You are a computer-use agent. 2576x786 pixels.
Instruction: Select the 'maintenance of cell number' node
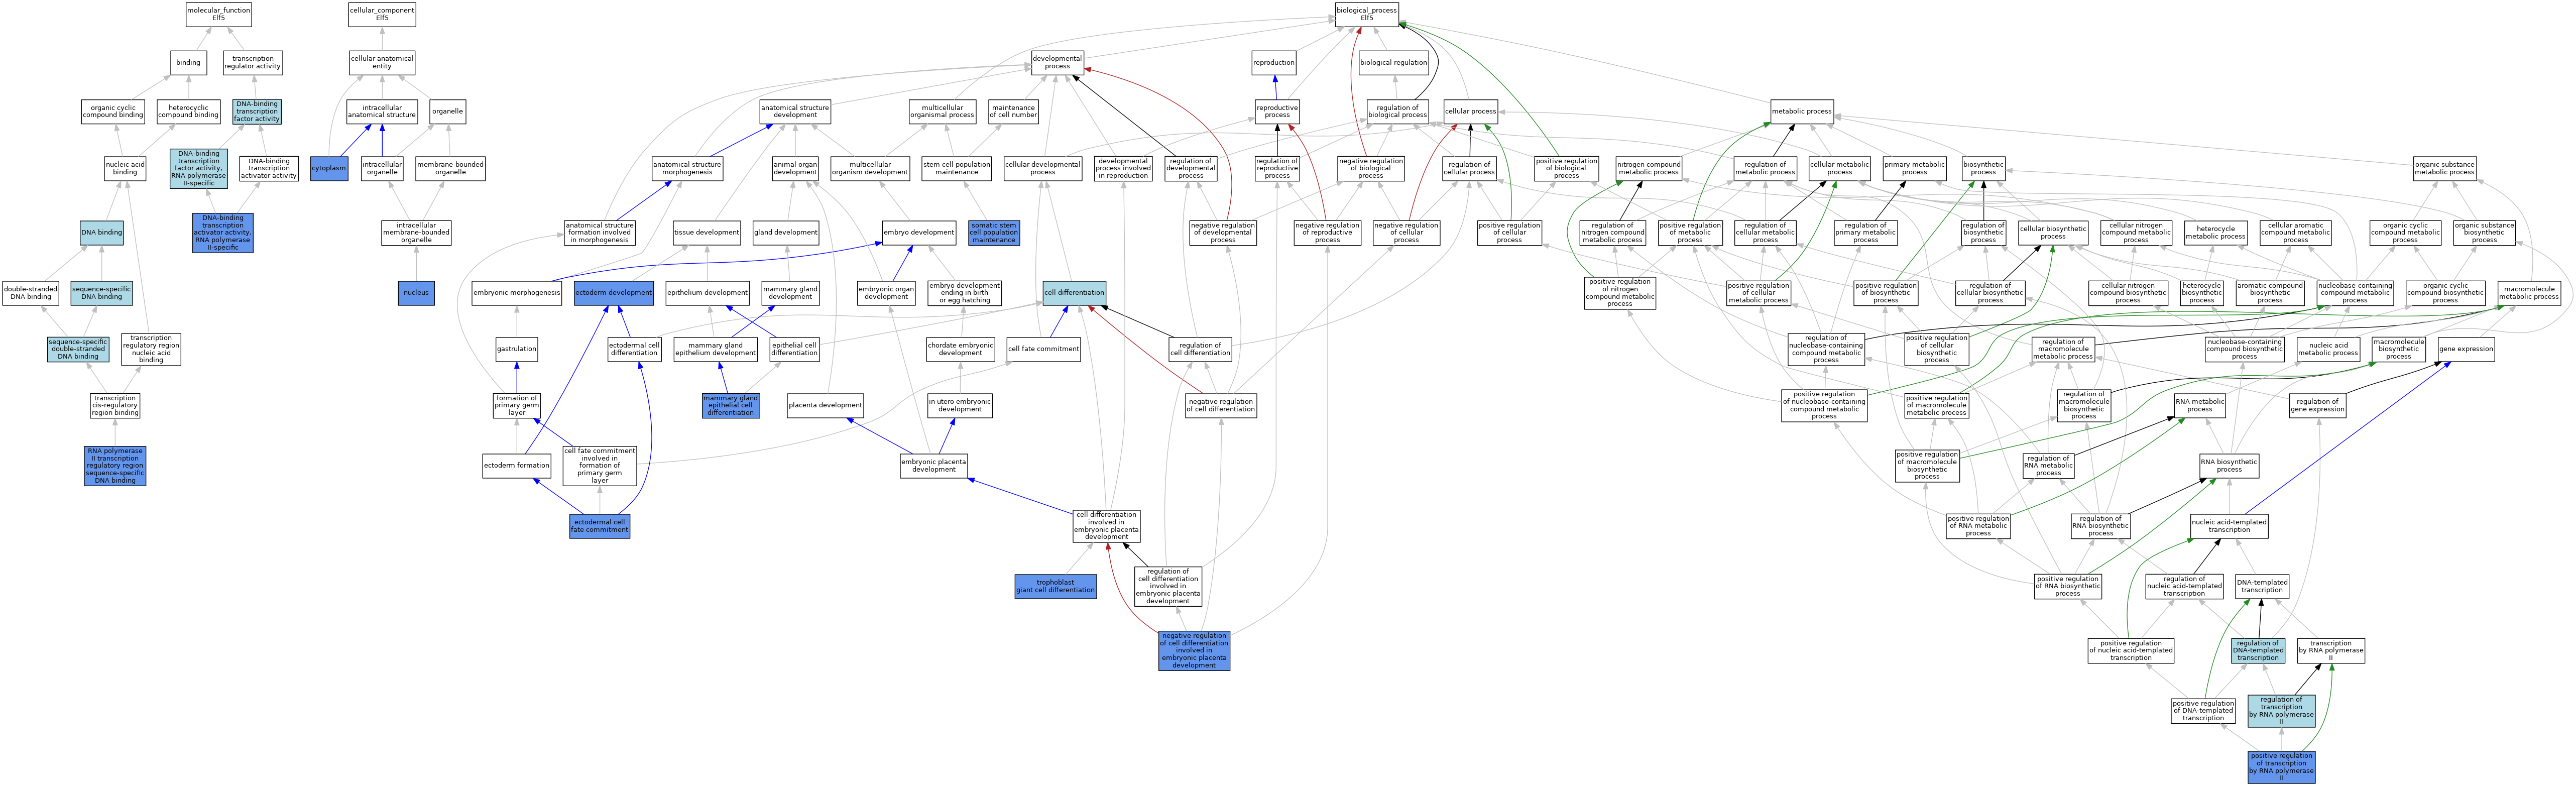click(1013, 111)
